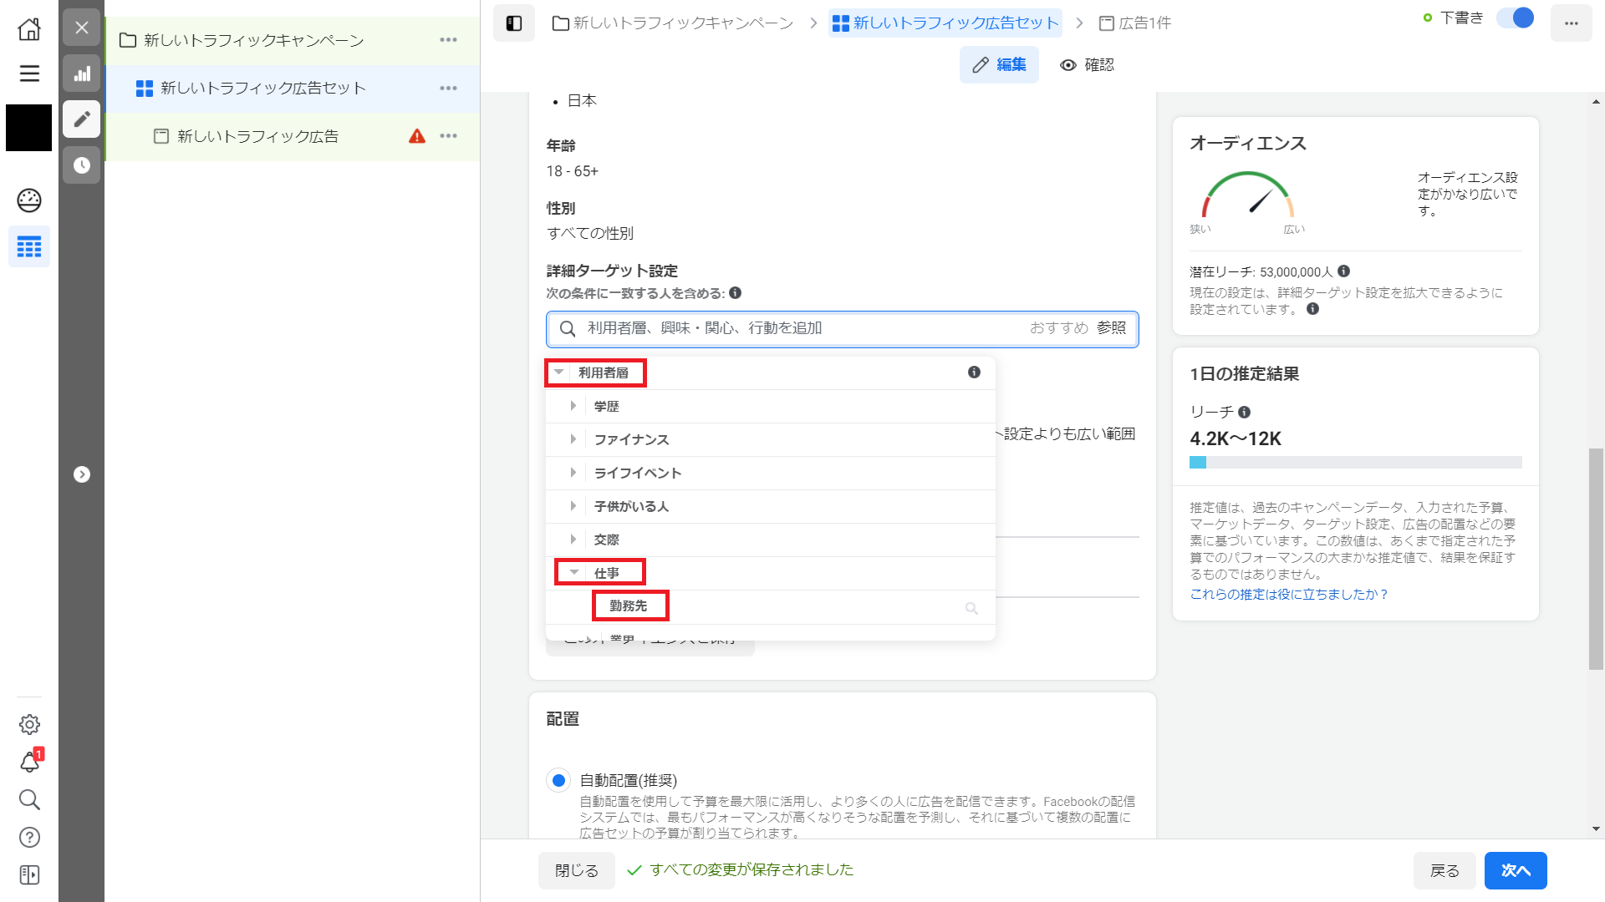Click scrollbar down arrow
Image resolution: width=1605 pixels, height=902 pixels.
pyautogui.click(x=1597, y=829)
